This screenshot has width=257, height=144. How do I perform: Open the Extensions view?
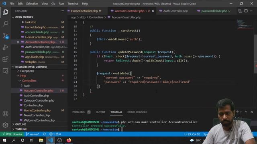click(5, 59)
